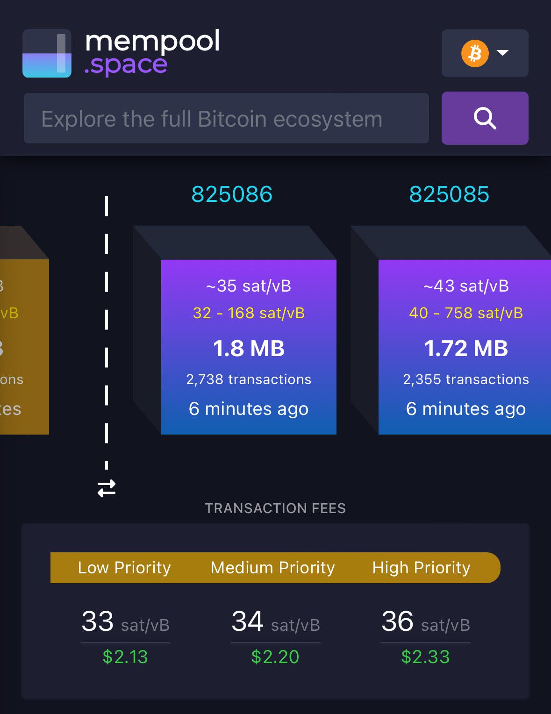Click the mempool cube logo icon
The width and height of the screenshot is (551, 714).
pyautogui.click(x=47, y=53)
